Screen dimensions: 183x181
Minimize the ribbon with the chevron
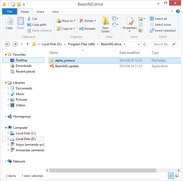point(172,11)
